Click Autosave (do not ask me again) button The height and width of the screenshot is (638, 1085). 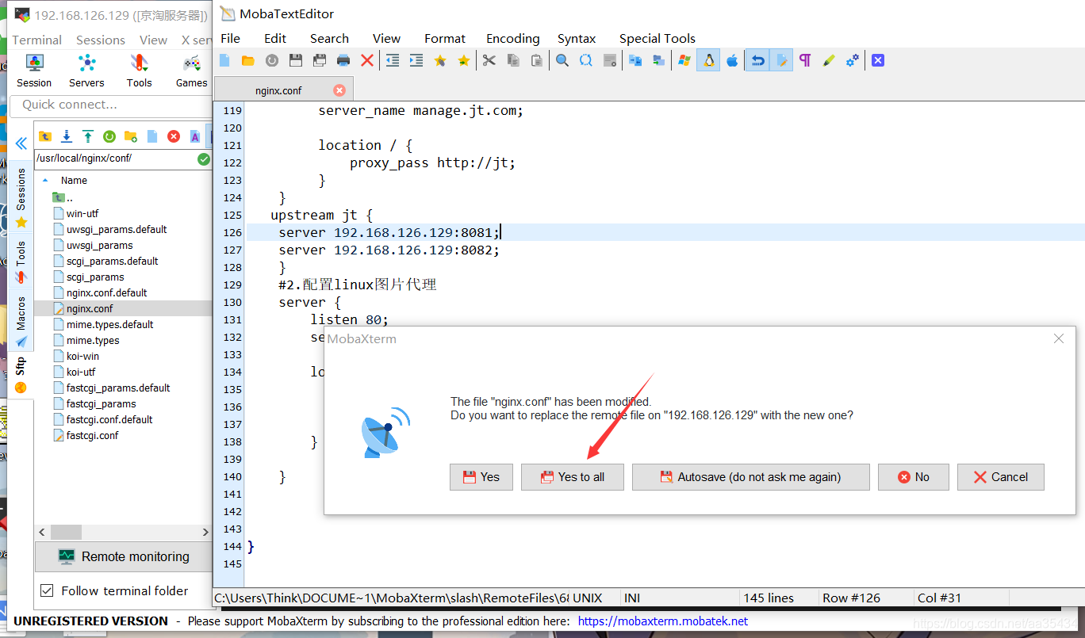751,477
